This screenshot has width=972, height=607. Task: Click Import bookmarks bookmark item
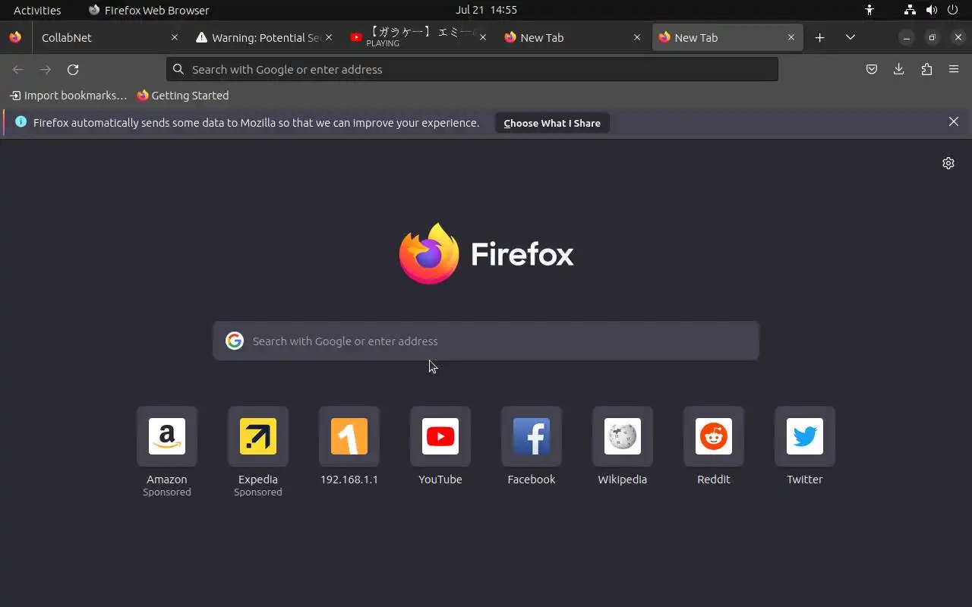pyautogui.click(x=68, y=96)
